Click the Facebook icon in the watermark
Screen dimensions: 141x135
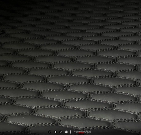(50, 132)
